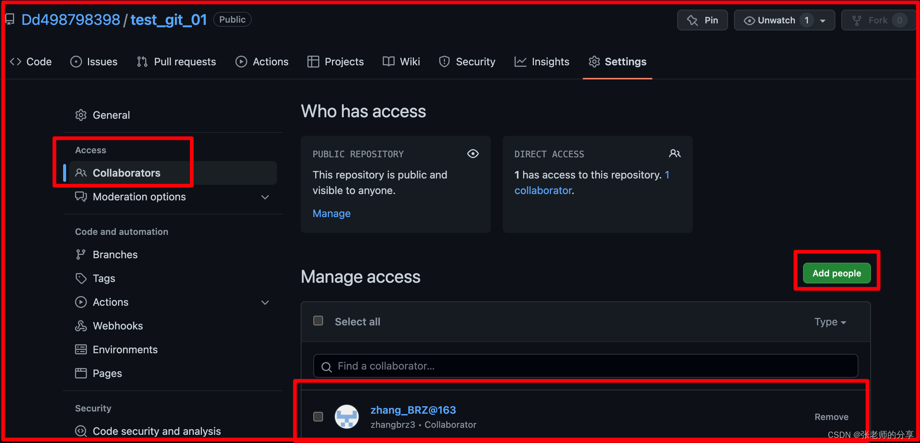
Task: Click the Webhooks icon in sidebar
Action: click(81, 326)
